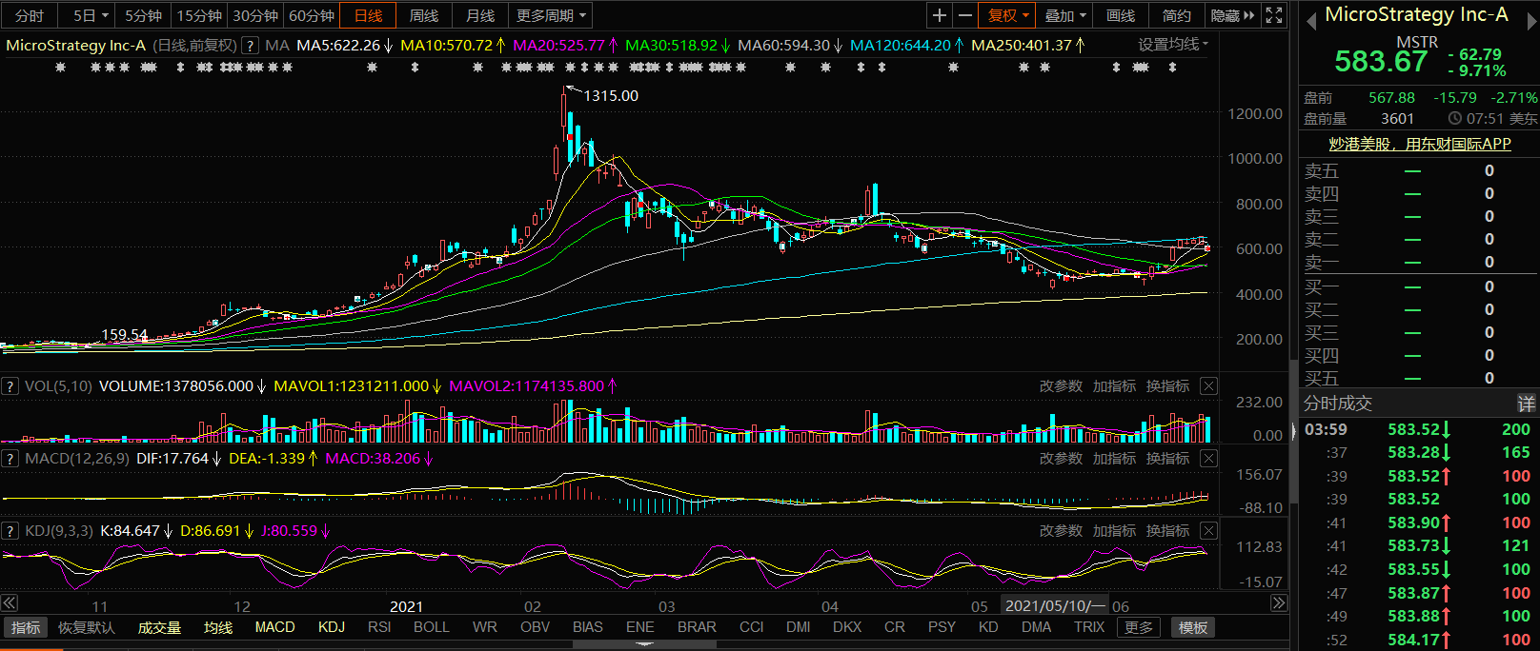Open the 更多周期 dropdown
The image size is (1540, 651).
551,15
